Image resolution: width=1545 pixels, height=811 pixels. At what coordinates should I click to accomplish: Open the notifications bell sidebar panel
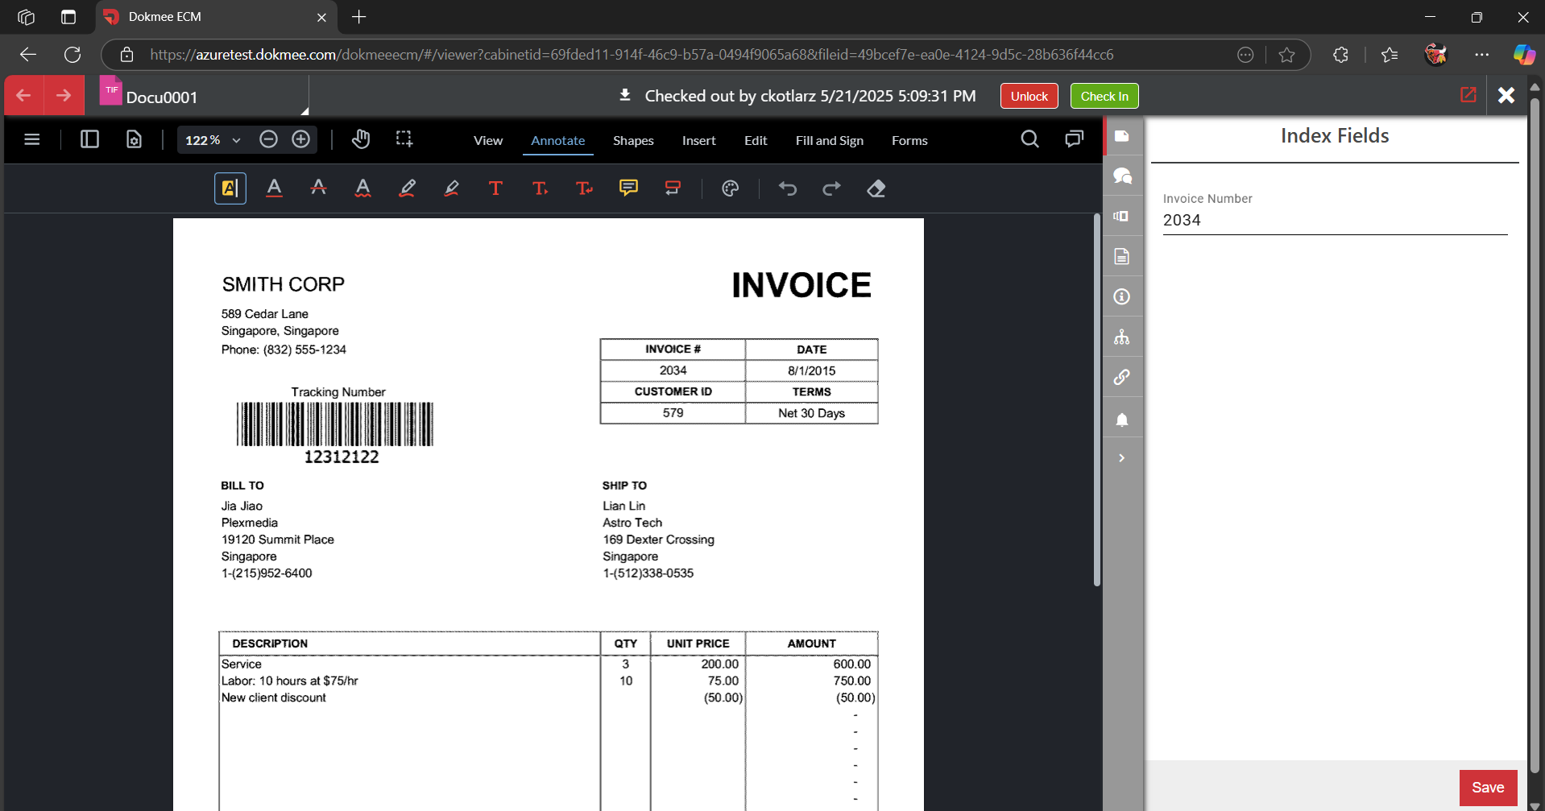coord(1122,419)
